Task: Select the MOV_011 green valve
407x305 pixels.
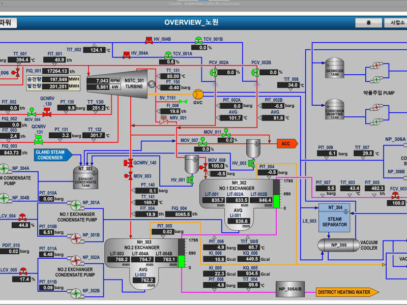Action: tap(226, 133)
